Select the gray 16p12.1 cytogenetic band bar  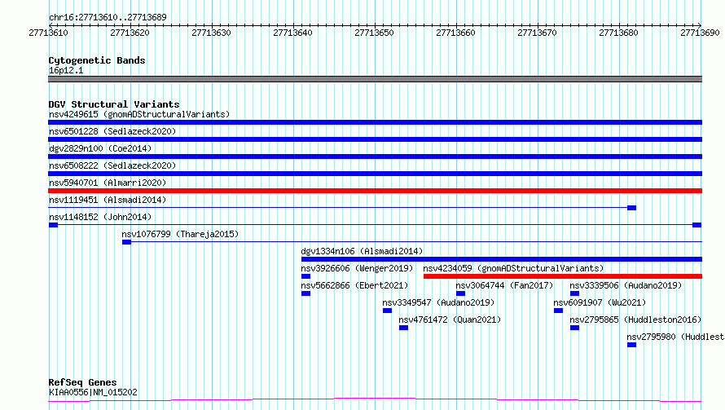(x=375, y=79)
